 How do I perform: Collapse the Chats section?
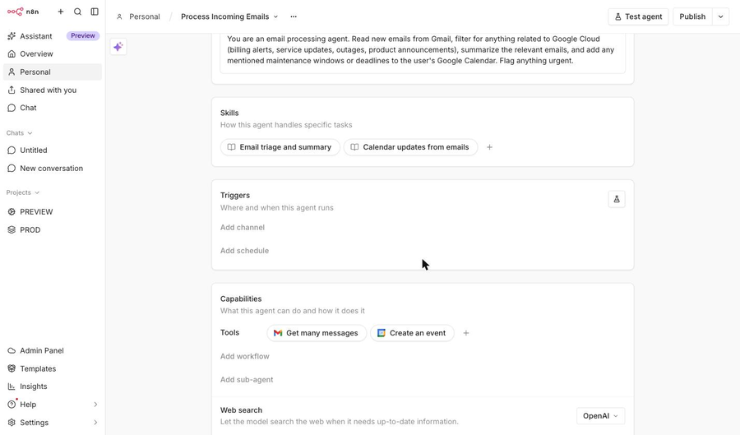[x=20, y=133]
